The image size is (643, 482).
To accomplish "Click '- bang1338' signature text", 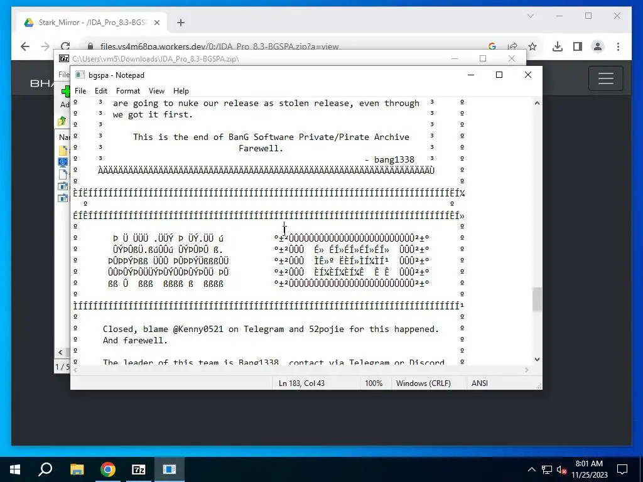I will pos(389,159).
